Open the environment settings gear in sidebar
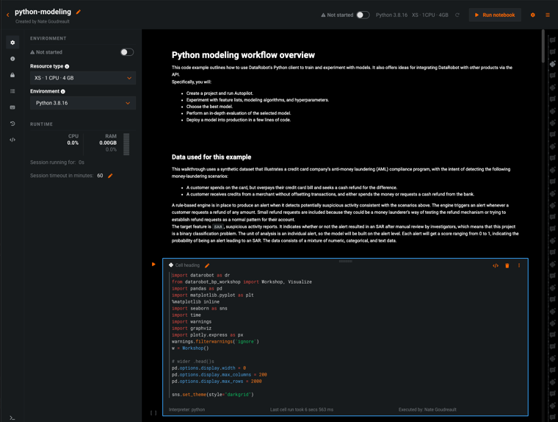The width and height of the screenshot is (558, 422). 12,43
